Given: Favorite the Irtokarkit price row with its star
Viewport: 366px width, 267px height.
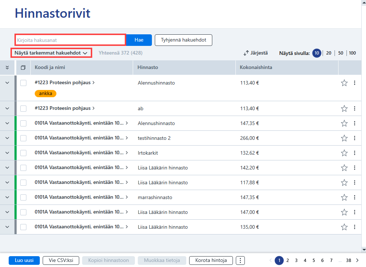Looking at the screenshot, I should tap(344, 153).
